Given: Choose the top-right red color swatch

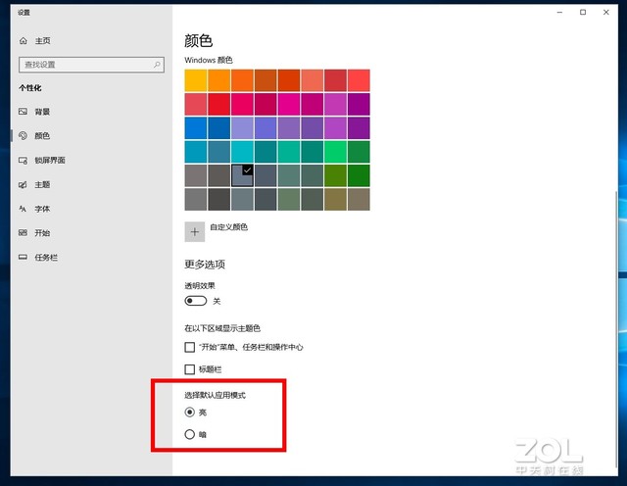Looking at the screenshot, I should coord(359,79).
